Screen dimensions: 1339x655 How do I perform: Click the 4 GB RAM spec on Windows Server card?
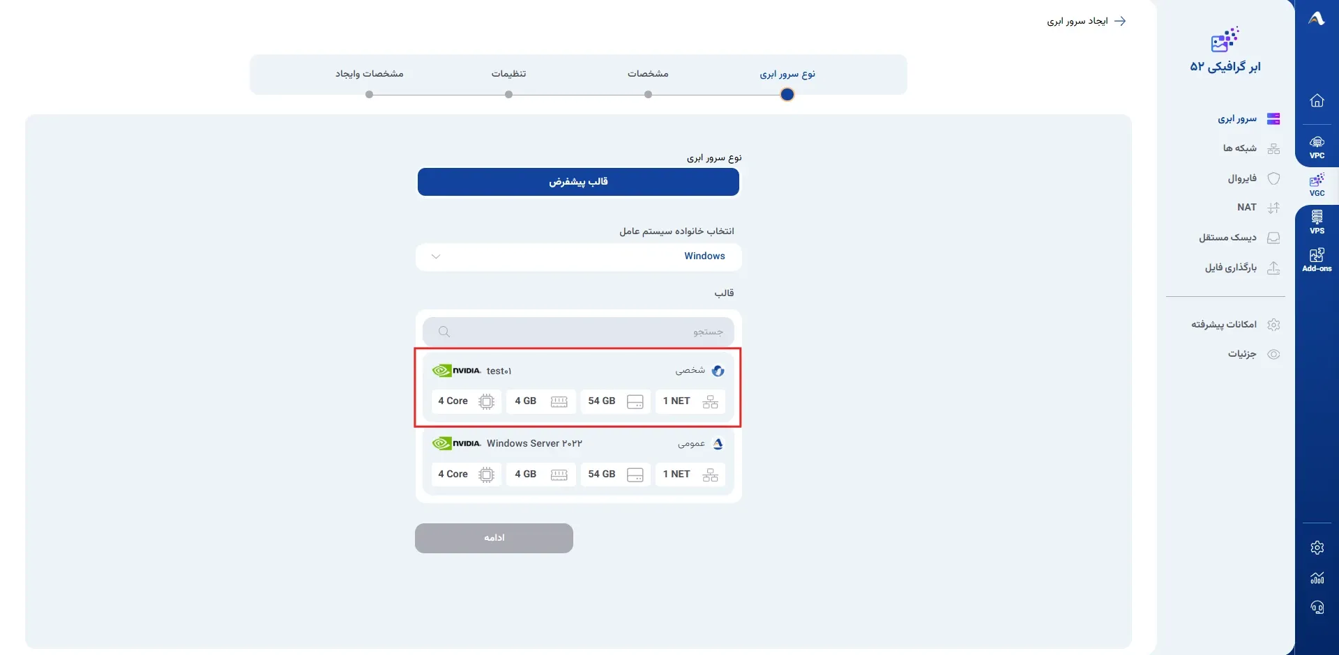pos(541,475)
